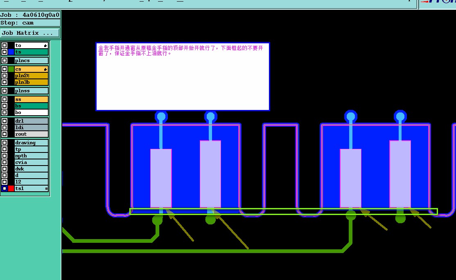Select the 'to' layer name
The width and height of the screenshot is (456, 280).
(32, 45)
